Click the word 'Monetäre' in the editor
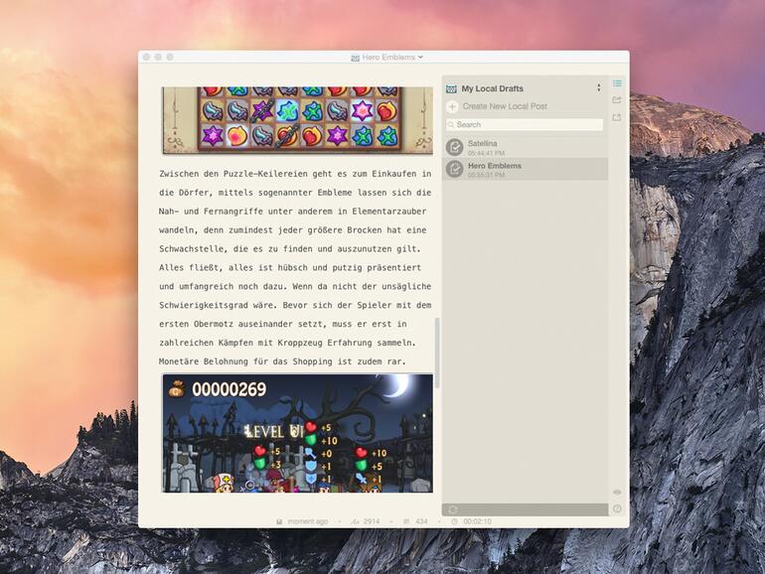Image resolution: width=765 pixels, height=574 pixels. pos(179,361)
